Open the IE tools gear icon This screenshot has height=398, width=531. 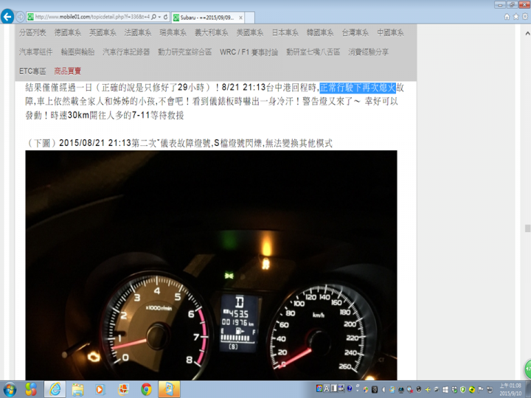[525, 16]
